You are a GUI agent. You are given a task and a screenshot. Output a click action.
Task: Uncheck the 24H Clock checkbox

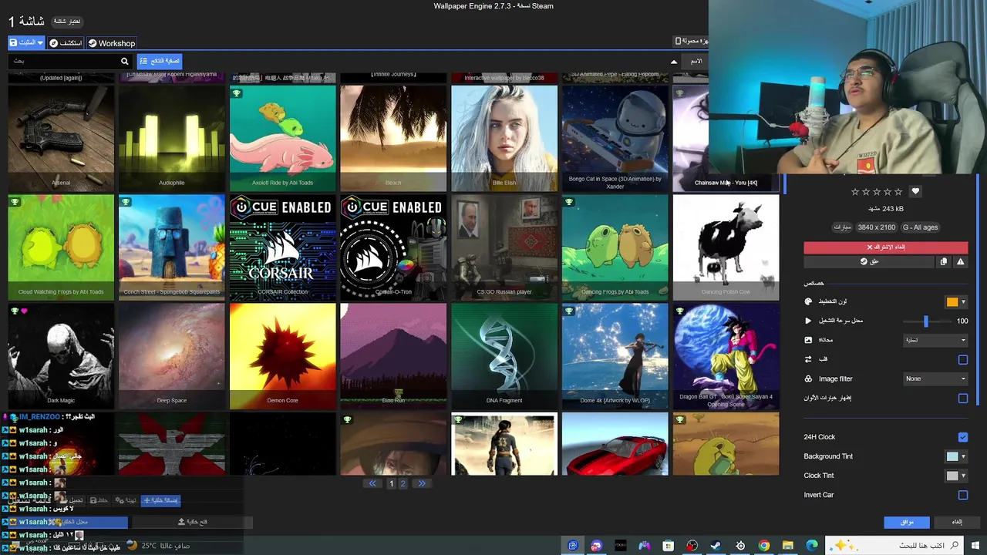pos(962,437)
